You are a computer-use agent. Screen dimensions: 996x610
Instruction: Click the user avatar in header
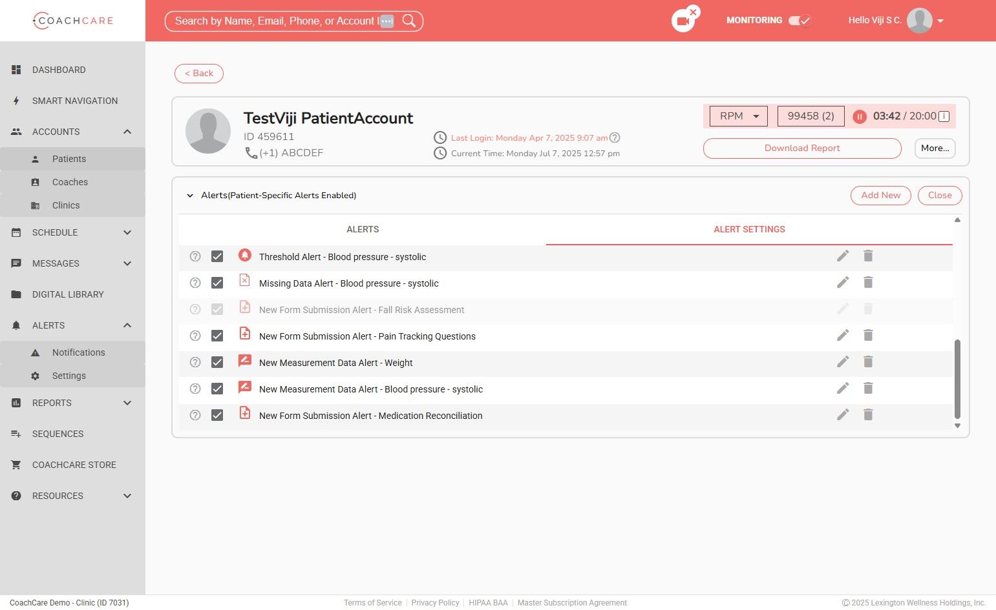point(919,21)
